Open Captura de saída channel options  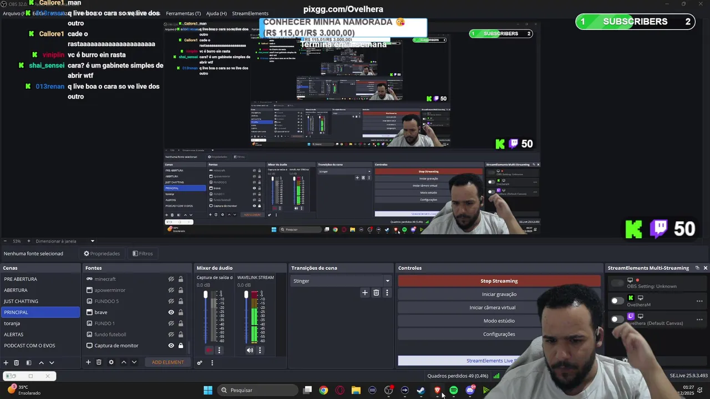pos(219,350)
